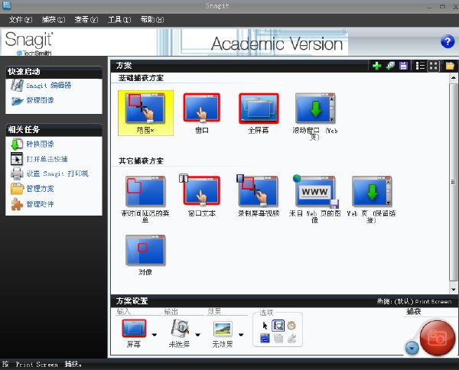Image resolution: width=459 pixels, height=370 pixels.
Task: Select the 窗口 window capture profile
Action: coord(202,113)
